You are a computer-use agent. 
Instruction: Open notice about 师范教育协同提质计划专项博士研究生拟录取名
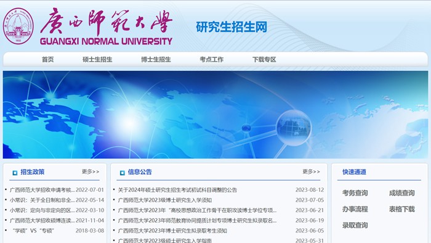(x=197, y=220)
